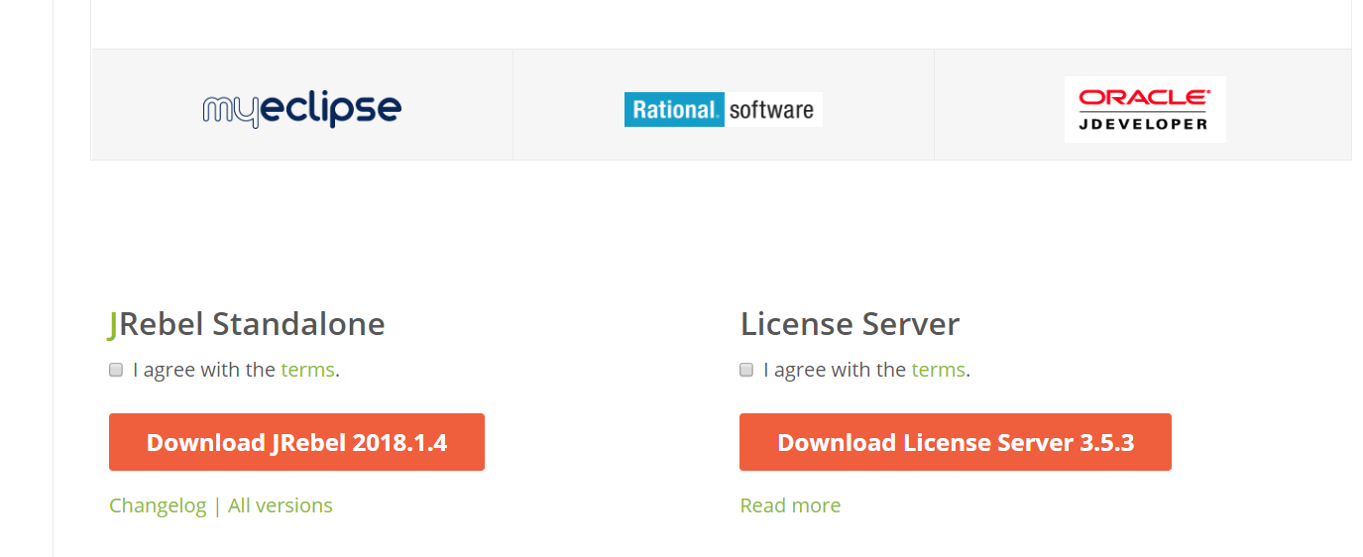Follow the Read more link

point(790,505)
